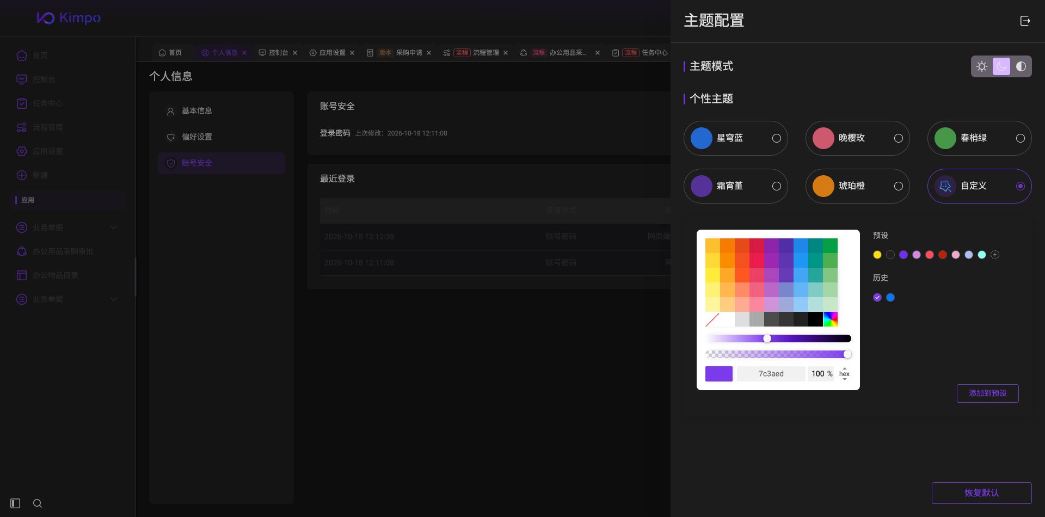
Task: Close the theme configuration panel via exit icon
Action: coord(1025,21)
